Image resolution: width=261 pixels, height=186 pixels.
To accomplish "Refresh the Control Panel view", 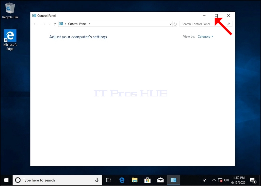I will tap(175, 24).
